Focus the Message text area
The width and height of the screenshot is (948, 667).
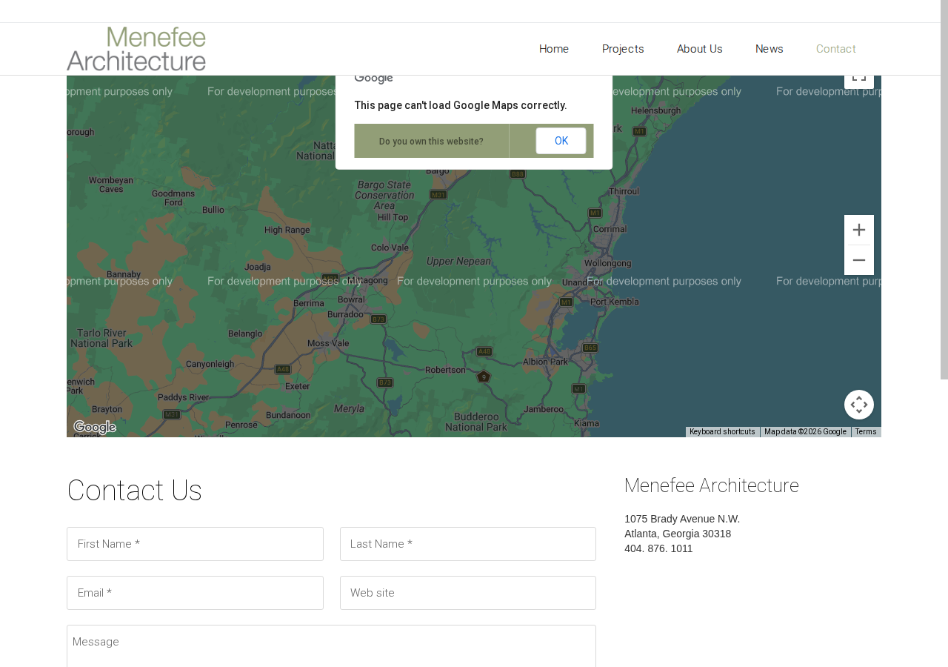[331, 646]
